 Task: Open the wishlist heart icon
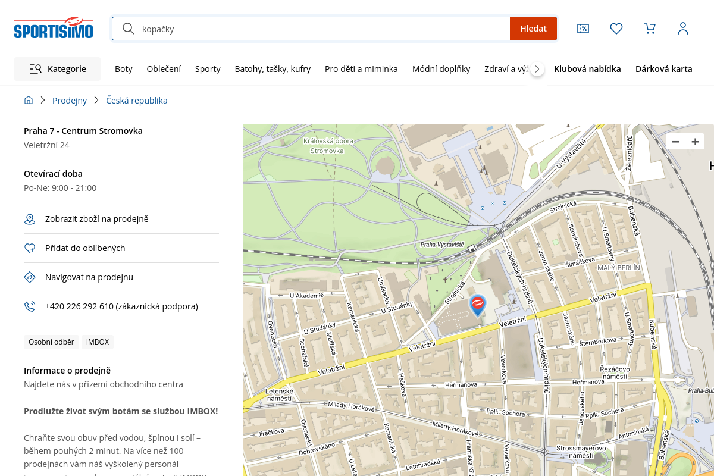616,29
